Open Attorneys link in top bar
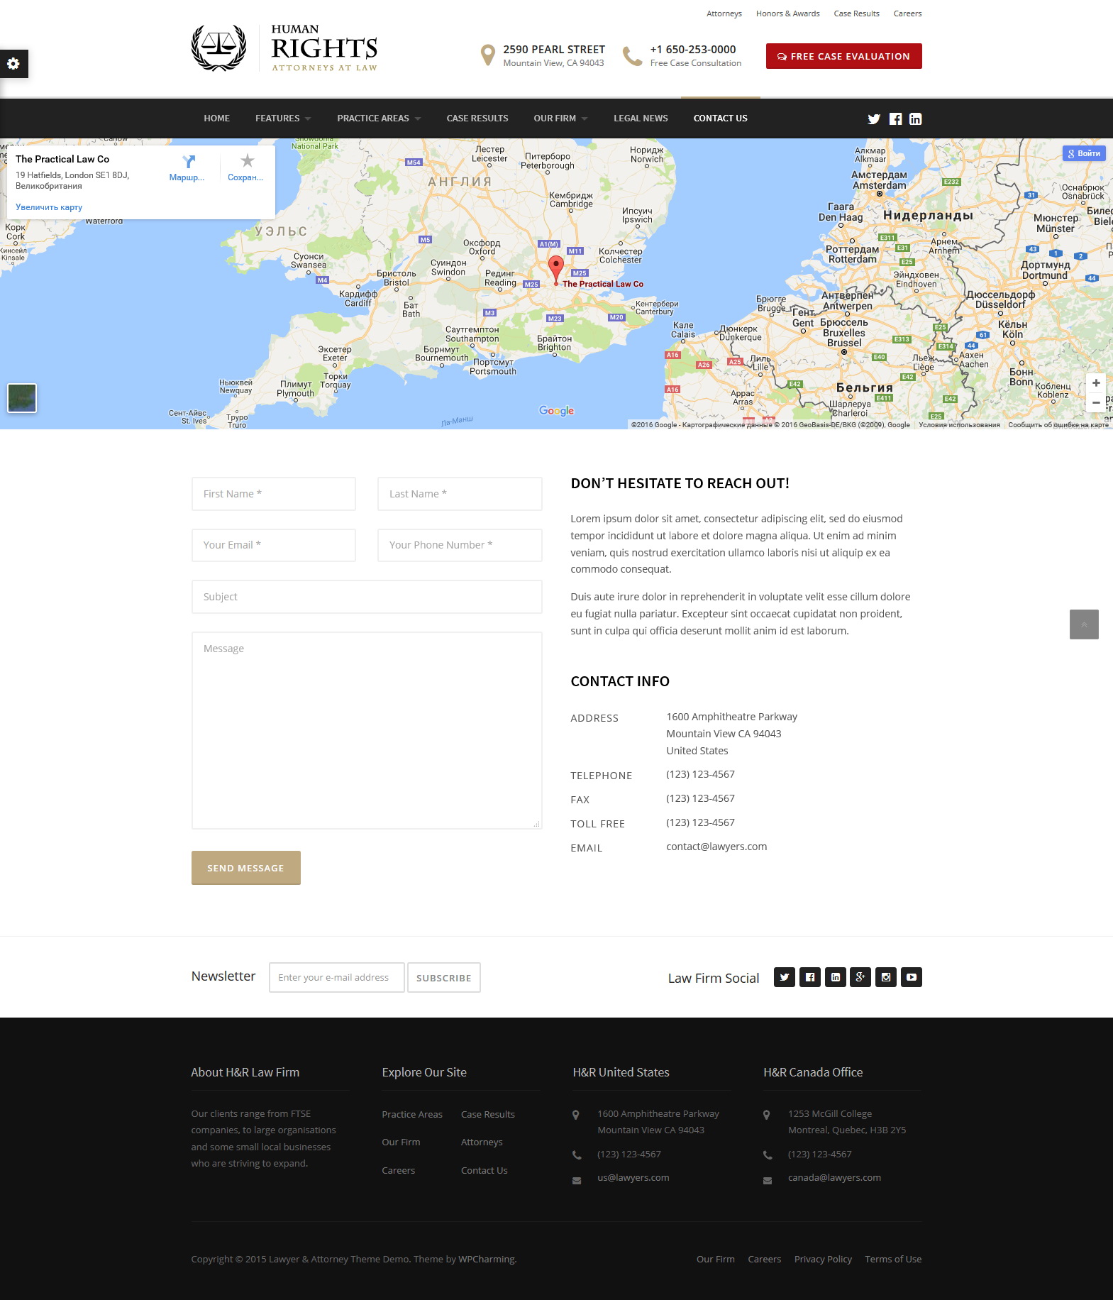Viewport: 1113px width, 1300px height. tap(724, 13)
